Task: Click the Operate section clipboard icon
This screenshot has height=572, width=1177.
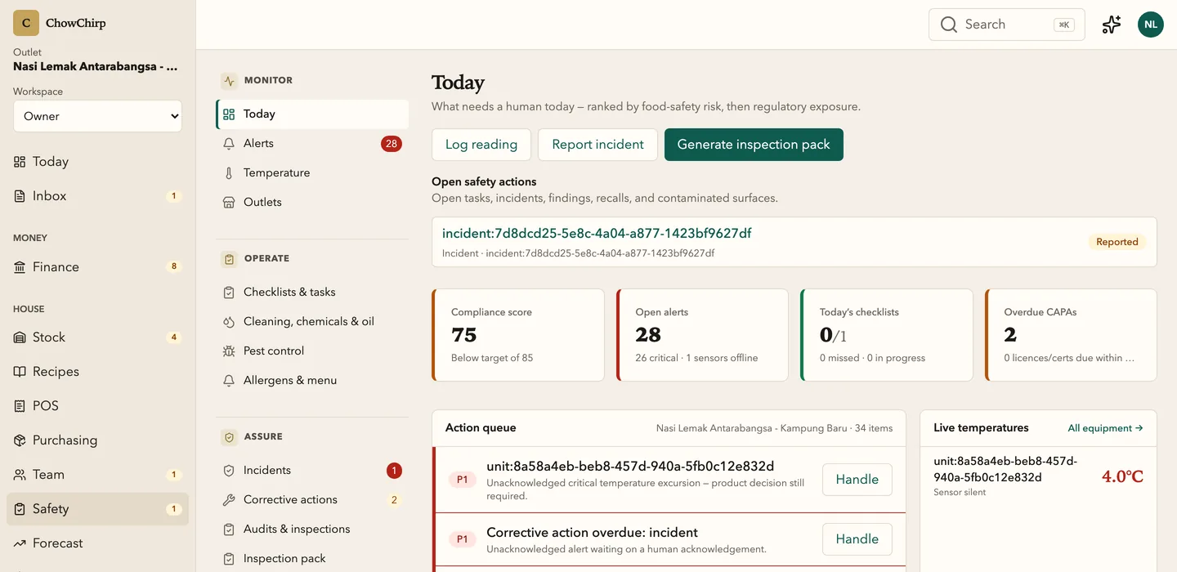Action: [229, 259]
